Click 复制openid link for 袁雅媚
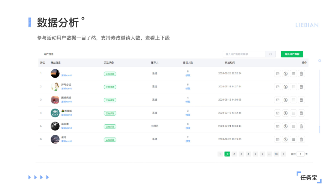Viewport: 335px width, 188px height. [x=67, y=115]
